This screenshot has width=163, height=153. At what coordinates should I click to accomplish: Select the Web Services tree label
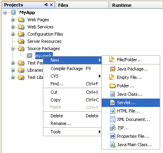[x=40, y=27]
